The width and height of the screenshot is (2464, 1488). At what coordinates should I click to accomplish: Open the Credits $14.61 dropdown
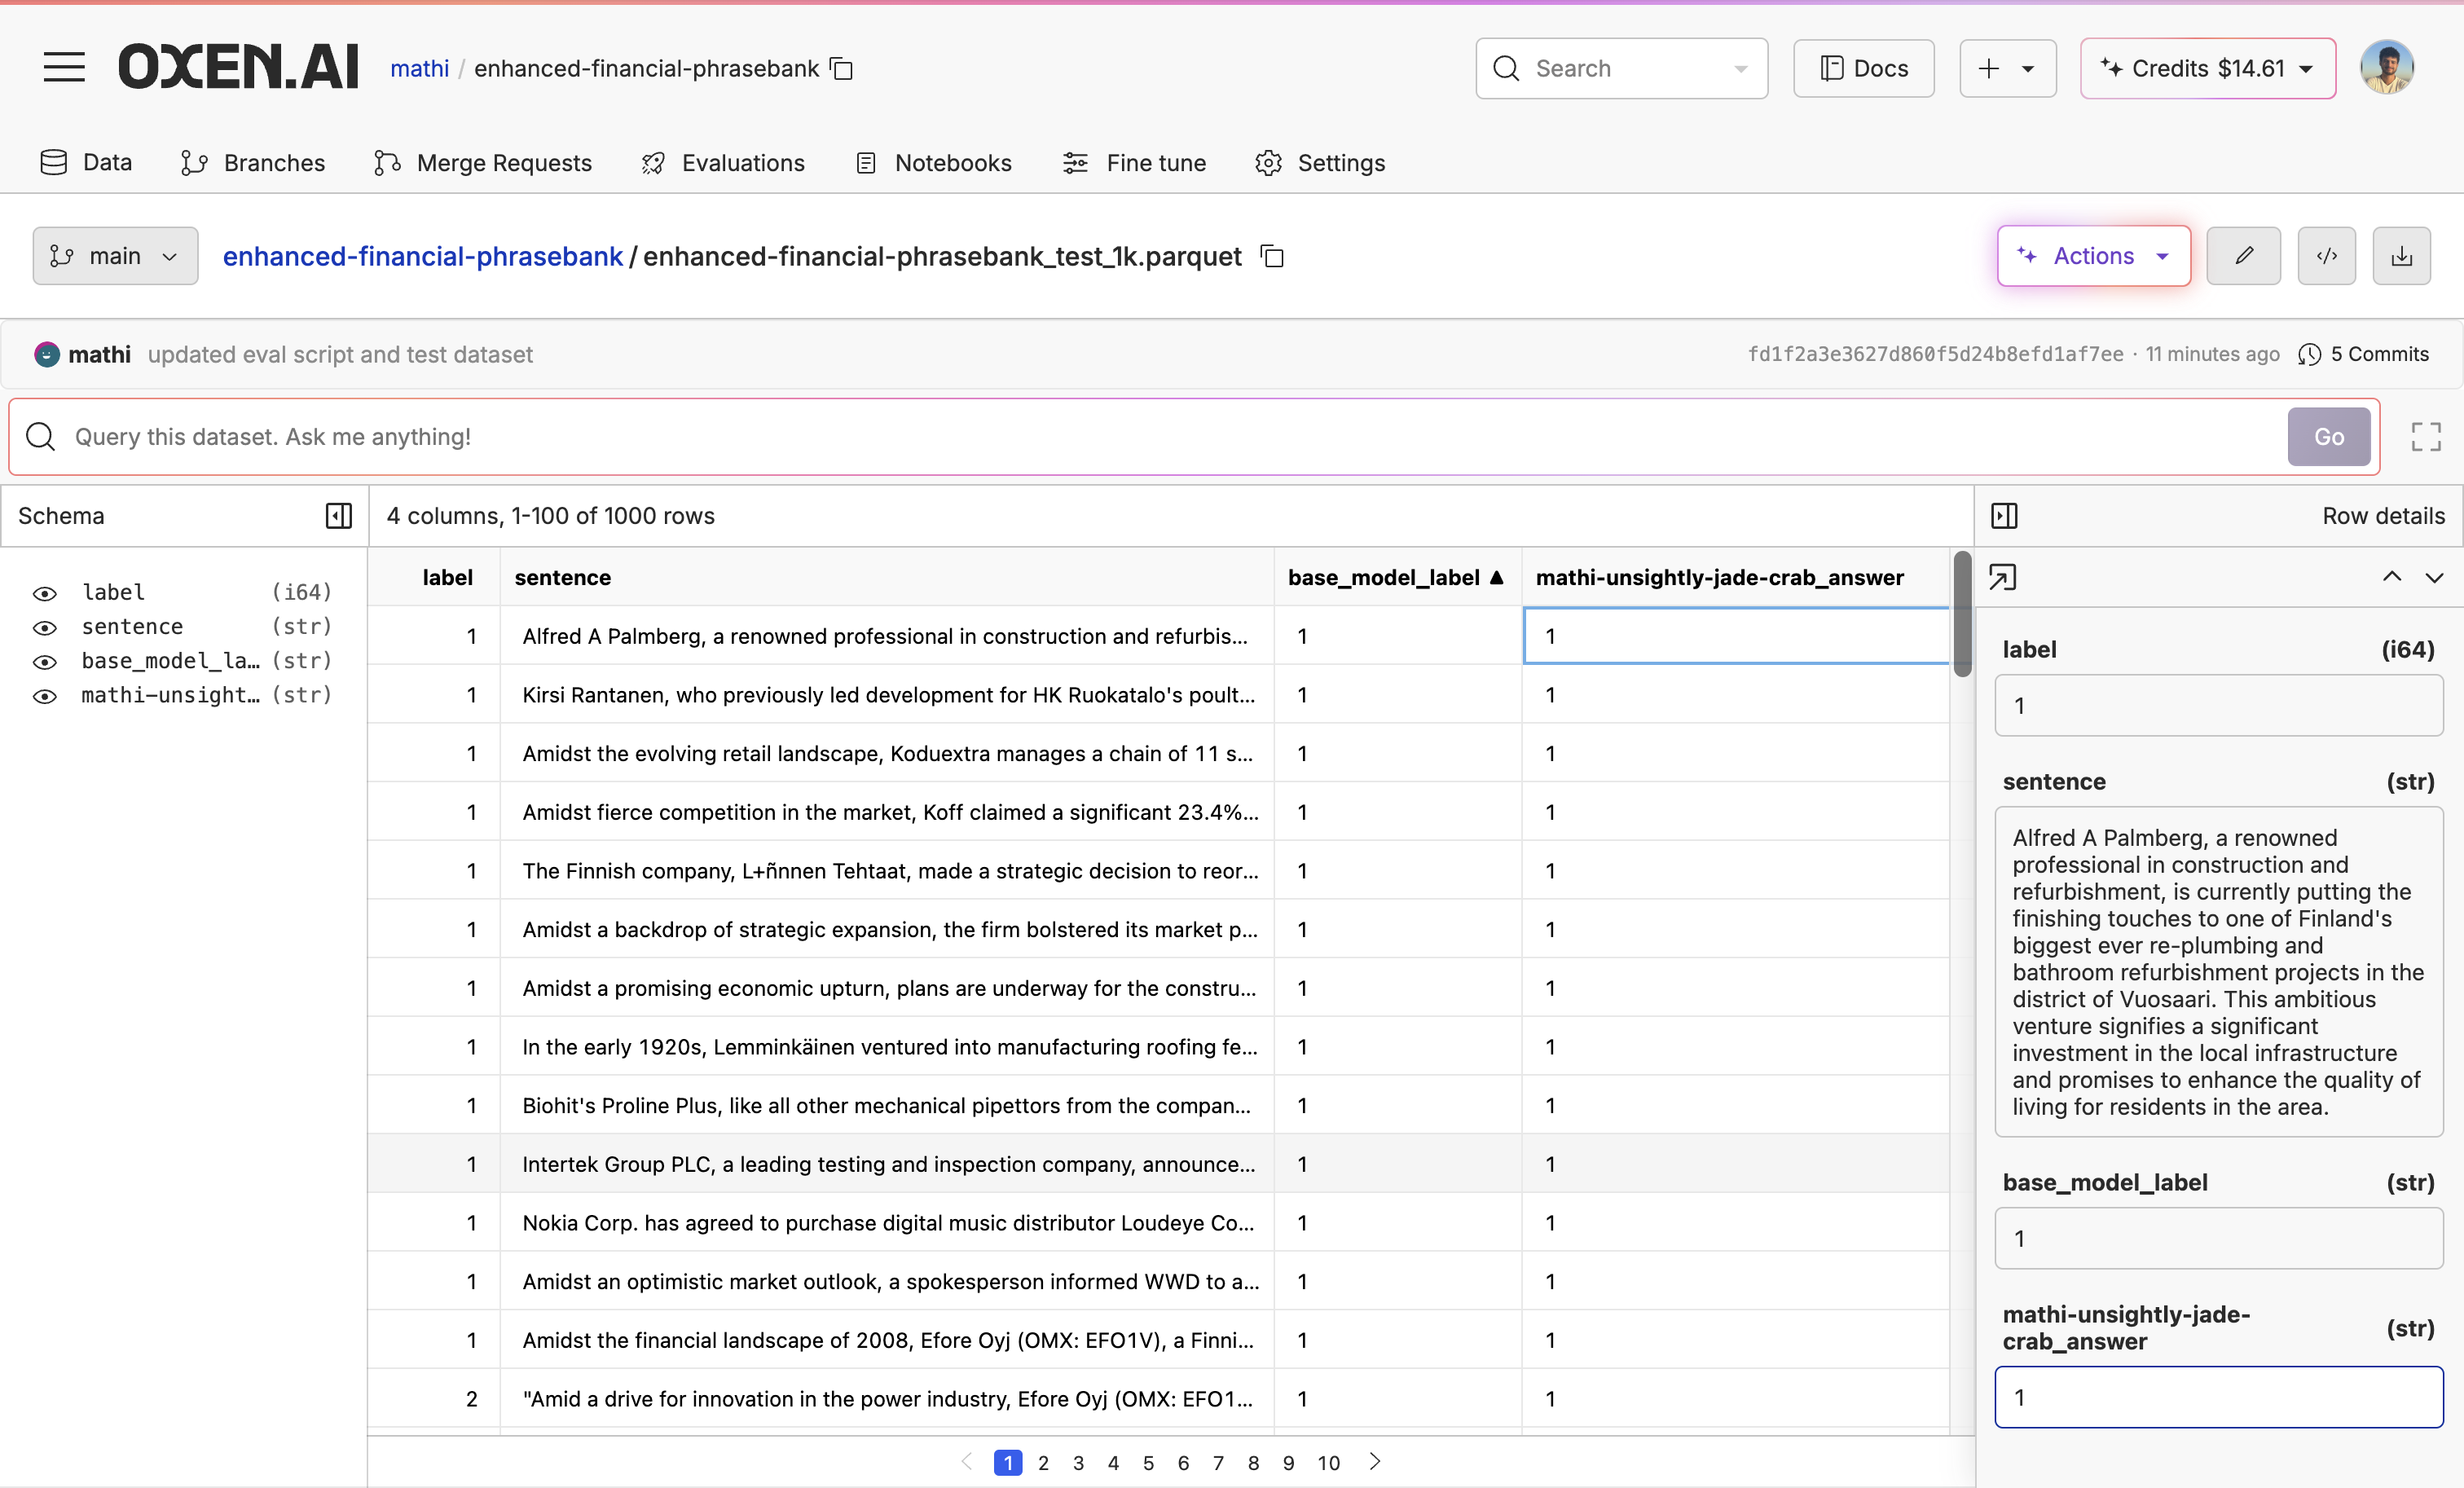point(2207,69)
